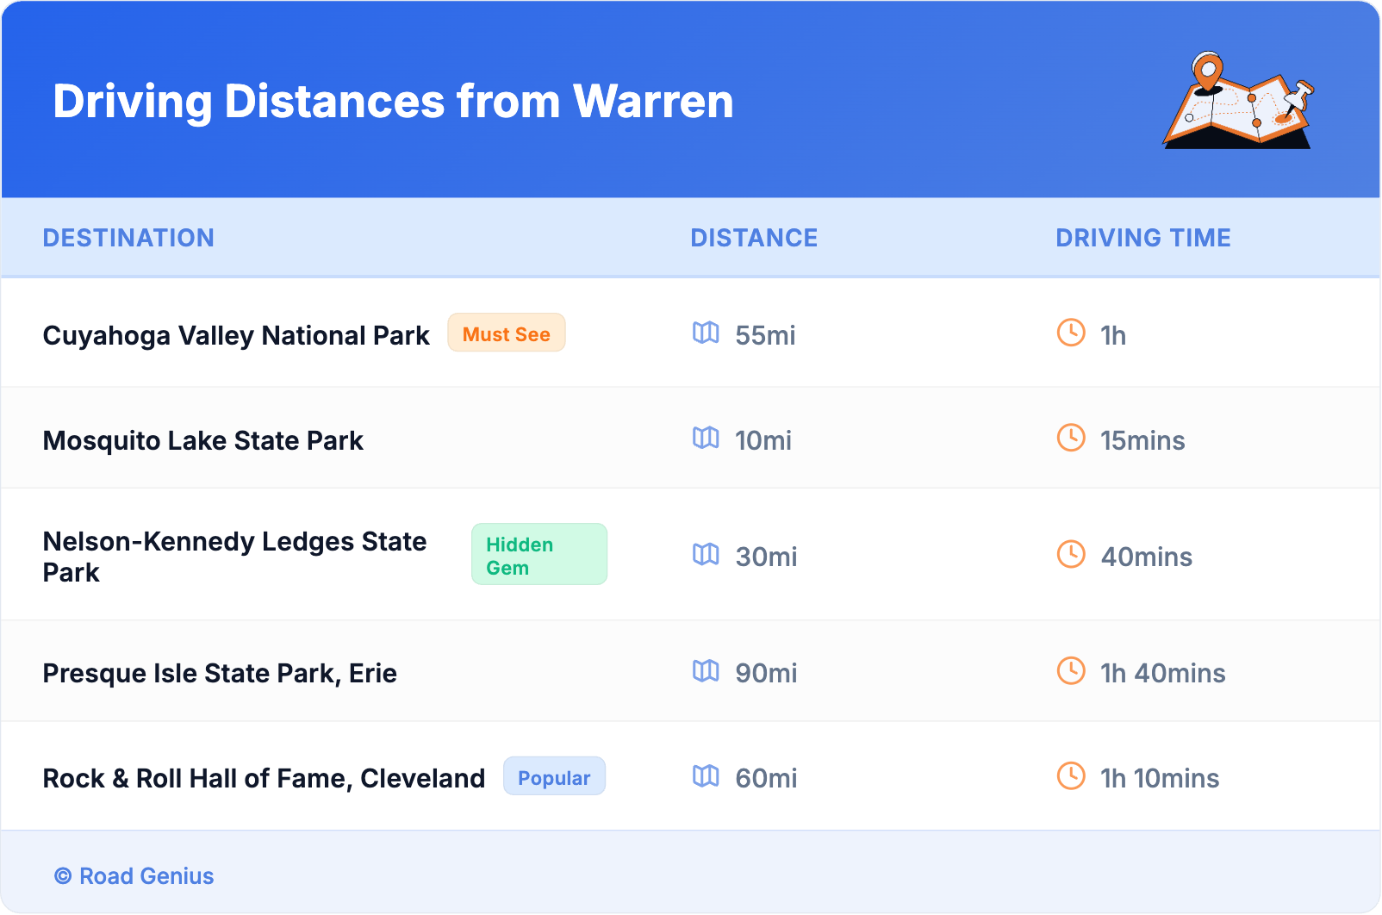Click the Must See badge
This screenshot has width=1382, height=915.
[x=506, y=333]
